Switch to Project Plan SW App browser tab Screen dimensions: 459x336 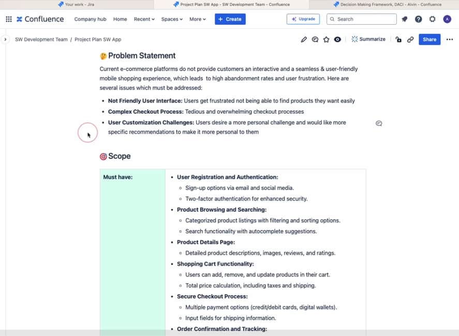[x=231, y=4]
